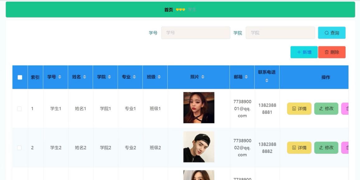360x180 pixels.
Task: Tick the checkbox for row 2
Action: pos(19,148)
